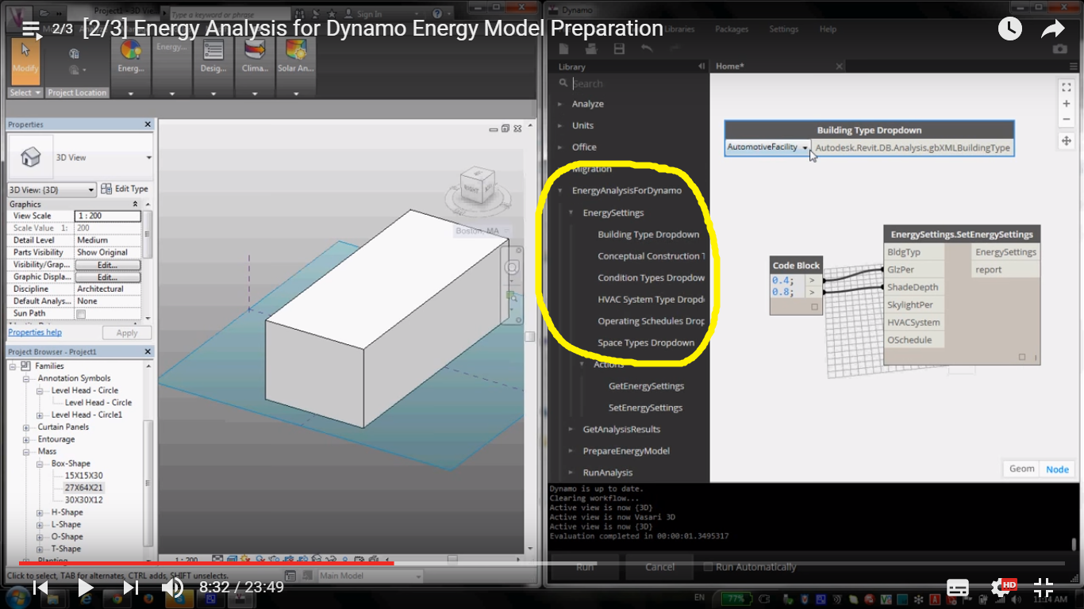
Task: Mute the video volume
Action: [x=172, y=588]
